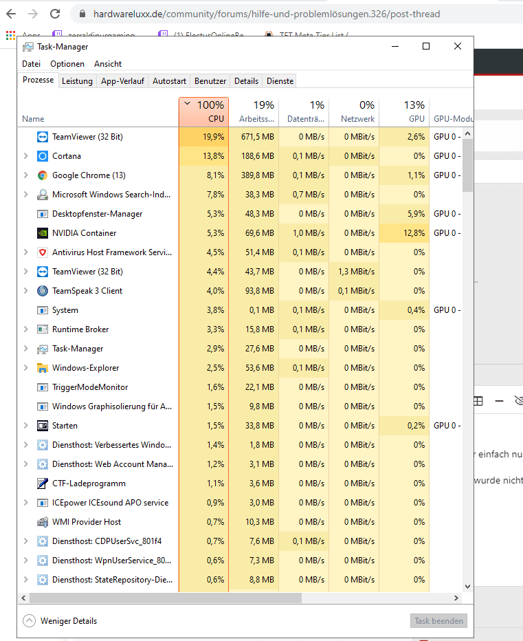The height and width of the screenshot is (641, 523).
Task: Sort by the Name column header
Action: (98, 111)
